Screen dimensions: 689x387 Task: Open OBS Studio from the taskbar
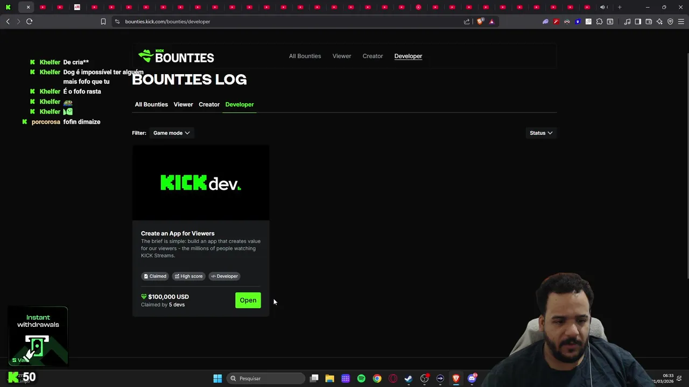(x=424, y=378)
